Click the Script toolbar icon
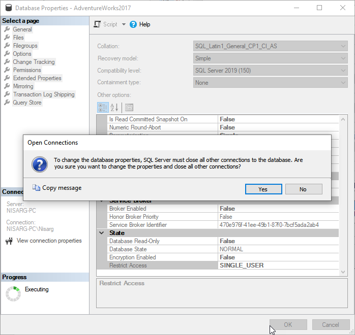The height and width of the screenshot is (335, 355). click(x=97, y=24)
